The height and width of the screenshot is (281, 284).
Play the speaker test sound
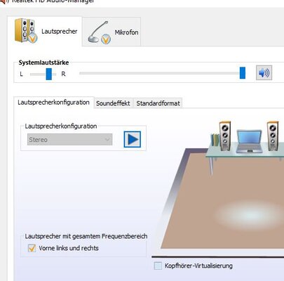[133, 139]
